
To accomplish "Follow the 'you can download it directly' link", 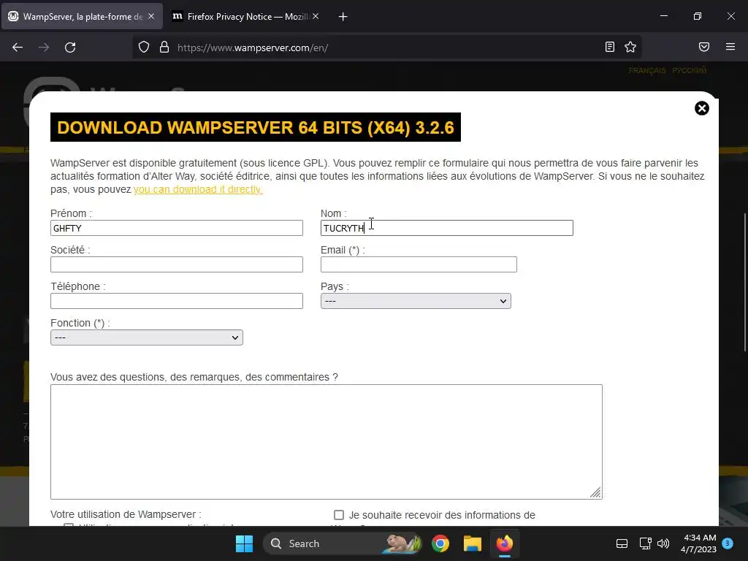I will [198, 189].
